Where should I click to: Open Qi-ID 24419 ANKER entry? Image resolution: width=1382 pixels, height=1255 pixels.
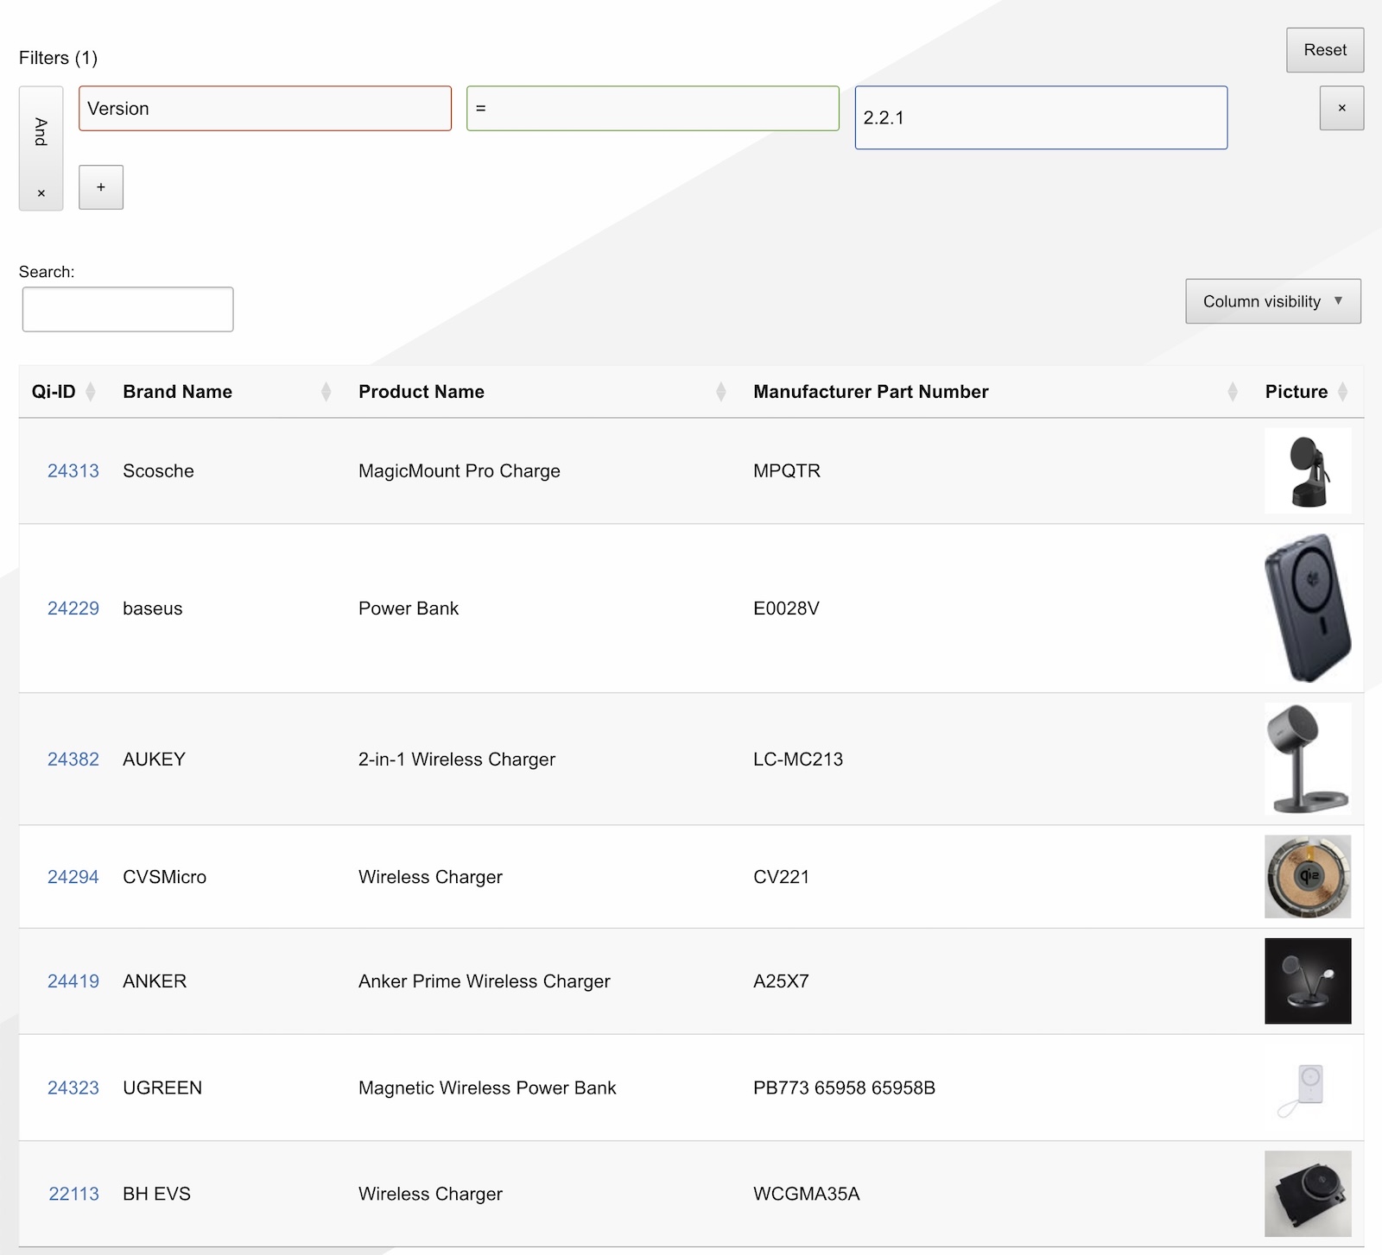(x=73, y=981)
